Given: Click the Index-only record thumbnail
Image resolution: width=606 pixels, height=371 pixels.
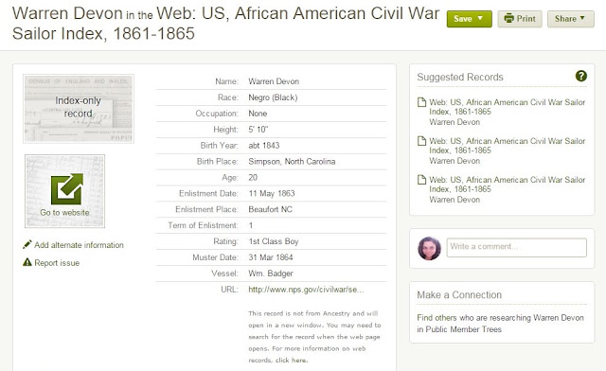Looking at the screenshot, I should pos(79,109).
